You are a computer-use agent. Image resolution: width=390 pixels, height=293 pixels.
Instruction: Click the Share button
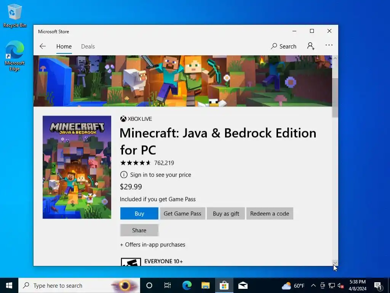[139, 230]
